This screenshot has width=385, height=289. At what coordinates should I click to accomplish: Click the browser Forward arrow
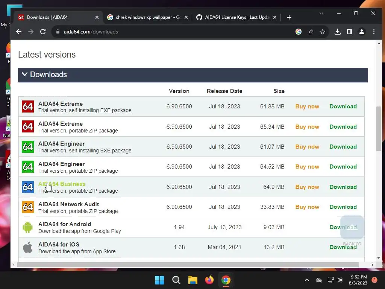pos(31,32)
